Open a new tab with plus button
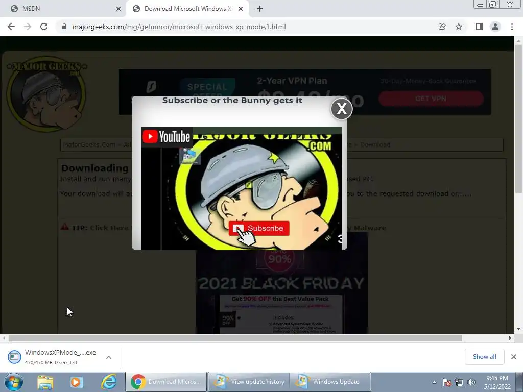This screenshot has width=523, height=392. (260, 9)
